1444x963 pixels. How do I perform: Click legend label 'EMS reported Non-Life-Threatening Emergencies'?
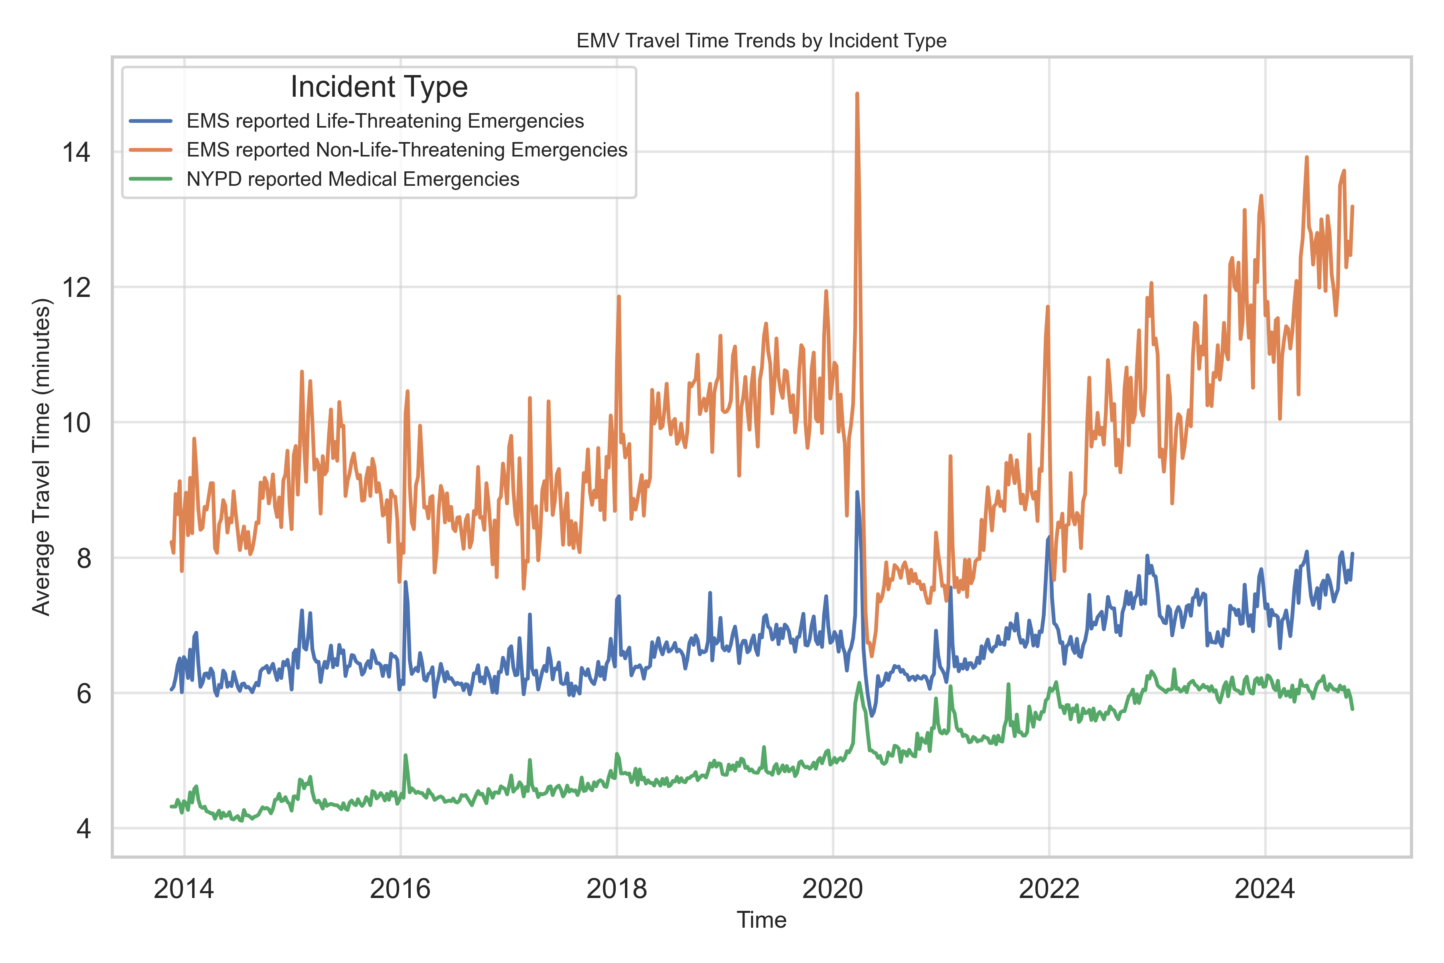click(407, 150)
